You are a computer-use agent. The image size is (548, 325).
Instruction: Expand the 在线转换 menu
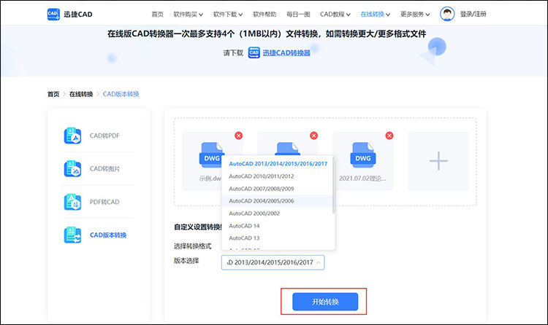pos(376,15)
